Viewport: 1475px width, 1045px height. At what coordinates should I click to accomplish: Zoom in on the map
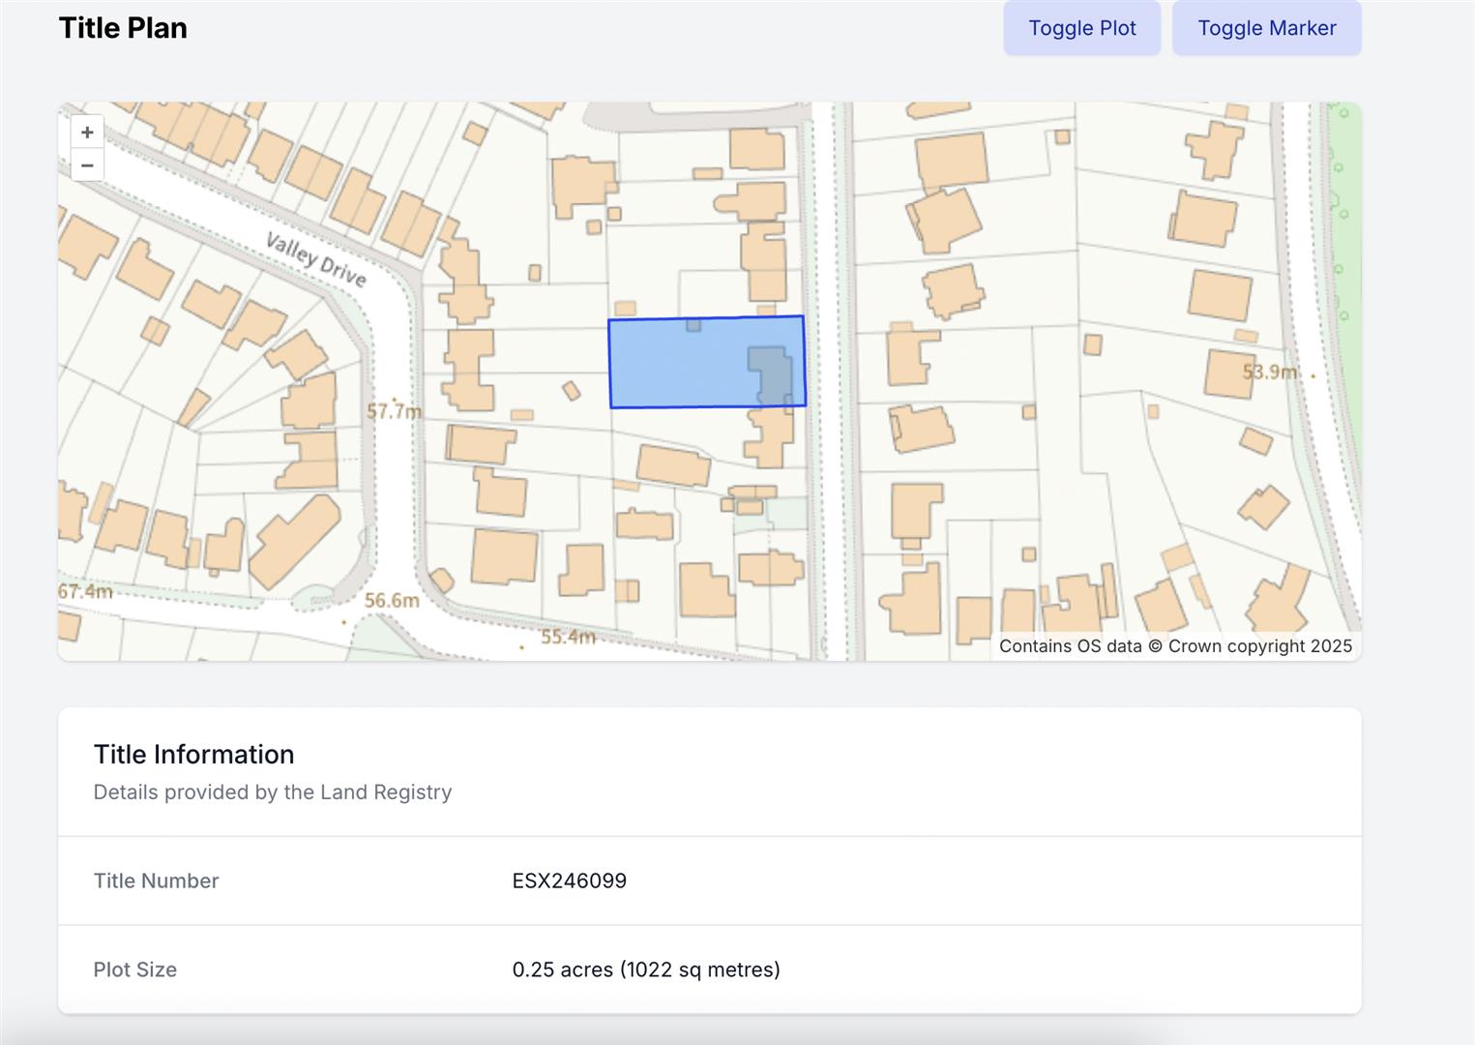[87, 133]
